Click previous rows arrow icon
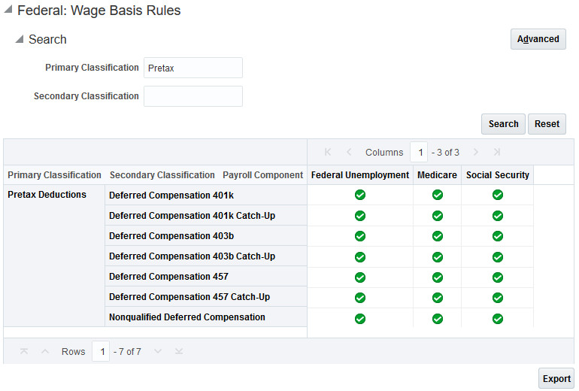 45,352
